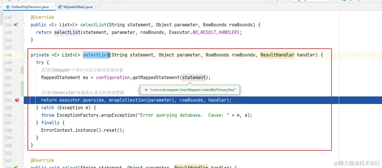The image size is (382, 168).
Task: Click ErrorContext class name on line 158
Action: [57, 130]
